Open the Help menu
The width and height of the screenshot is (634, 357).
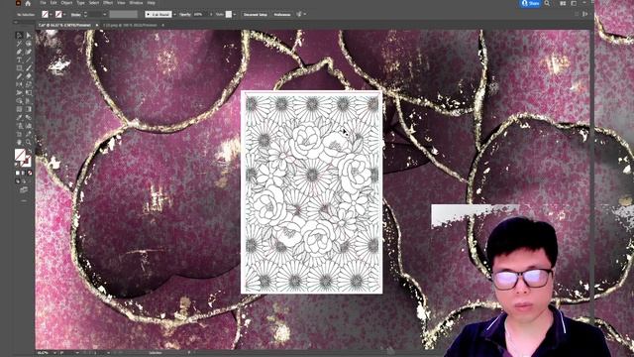152,3
